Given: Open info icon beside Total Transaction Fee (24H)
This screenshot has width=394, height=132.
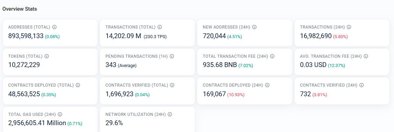Looking at the screenshot, I should [272, 56].
